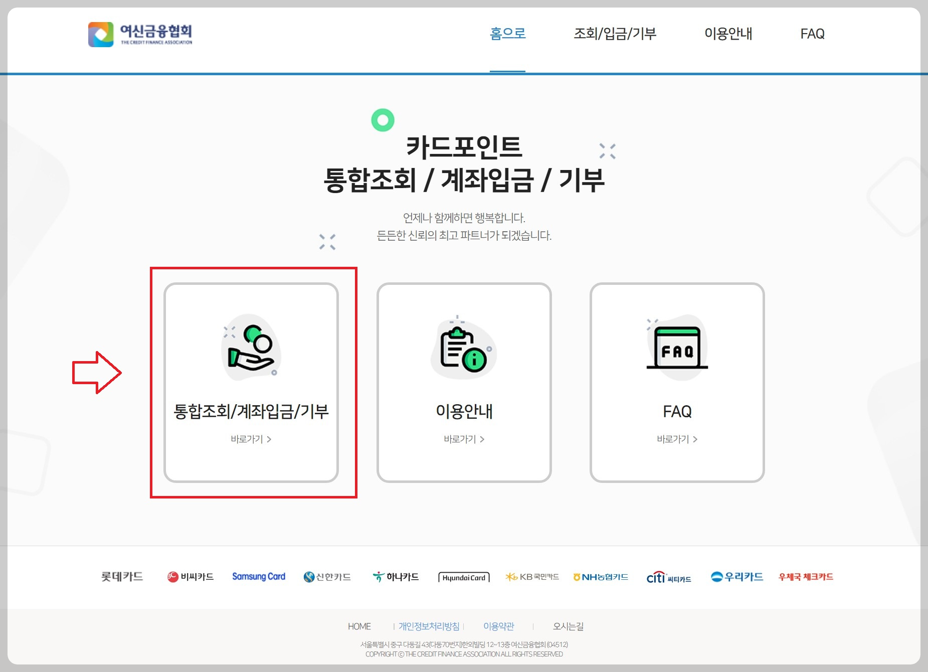Click the HOME footer text
This screenshot has width=928, height=672.
point(359,626)
